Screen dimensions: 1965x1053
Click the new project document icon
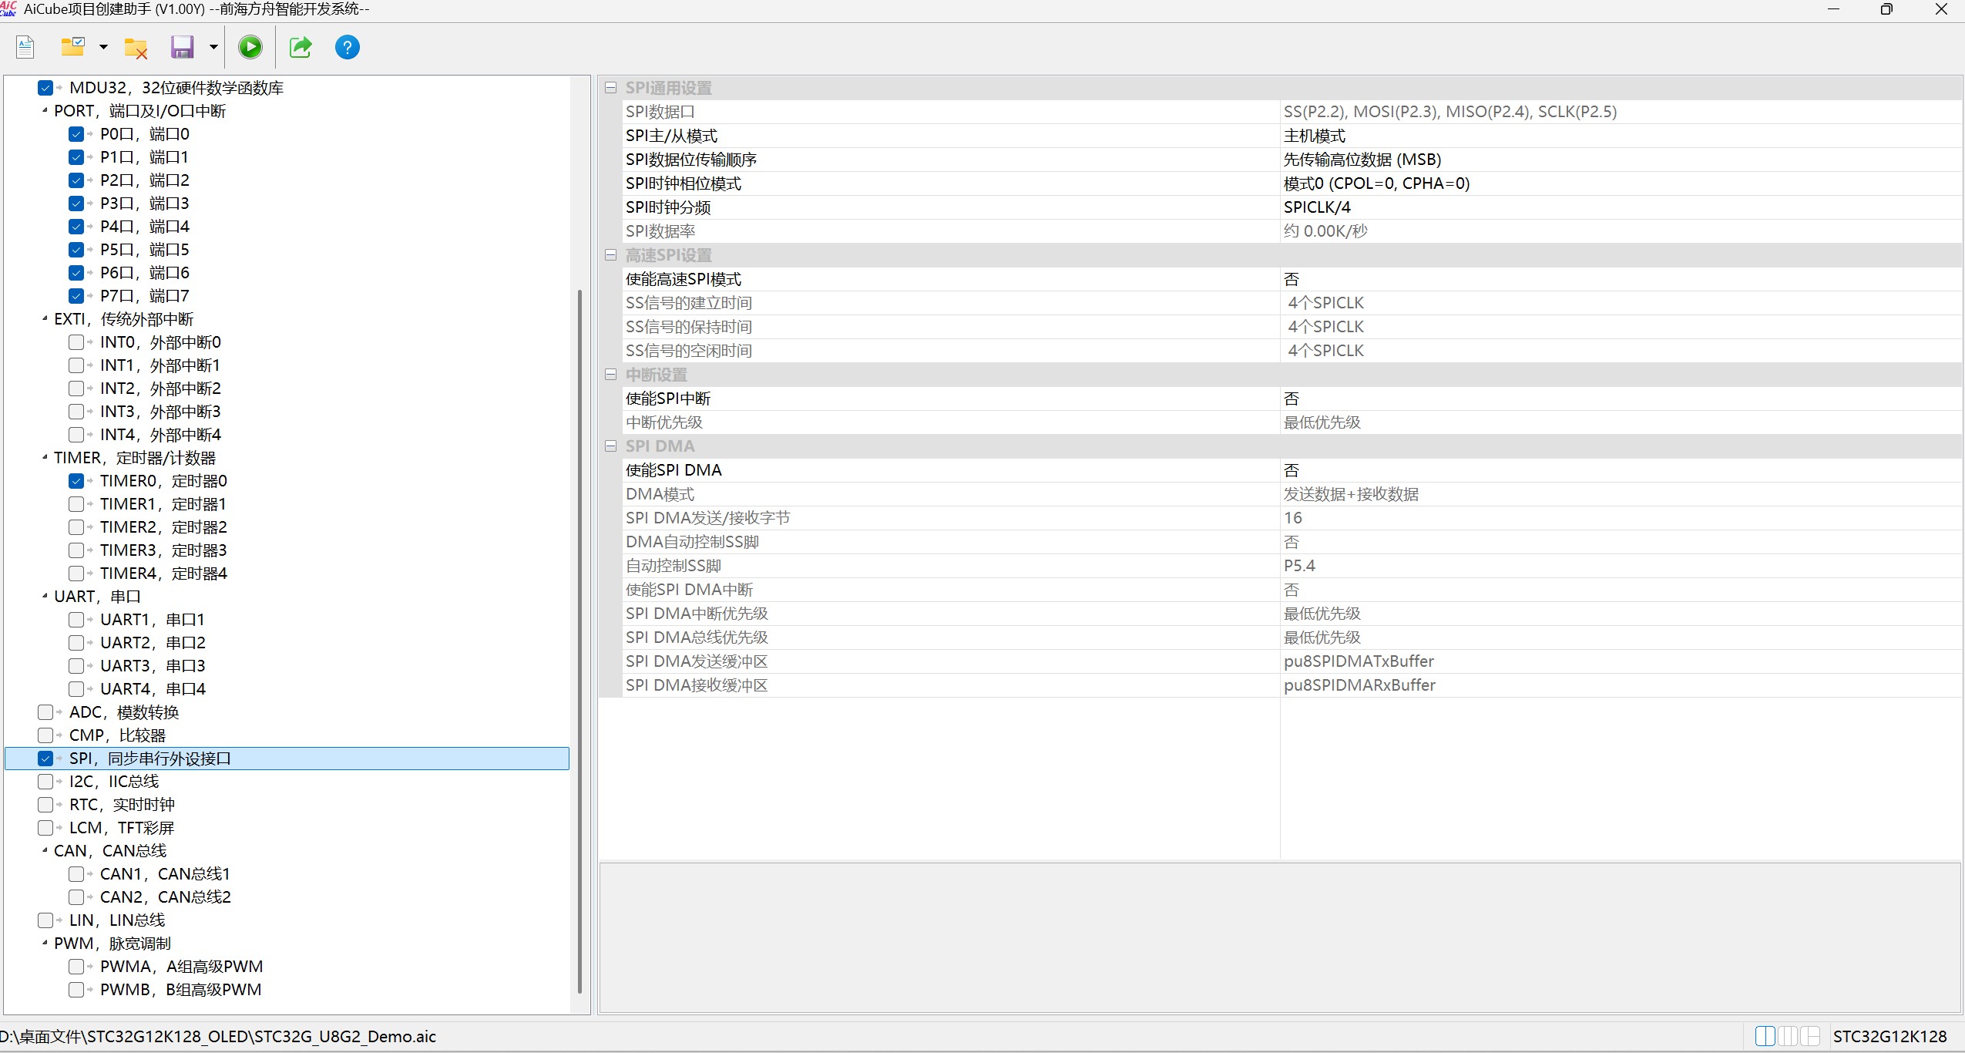25,48
